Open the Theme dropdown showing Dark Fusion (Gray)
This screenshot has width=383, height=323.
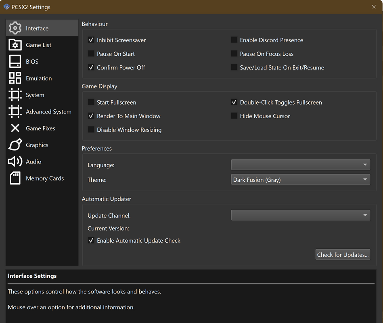301,180
